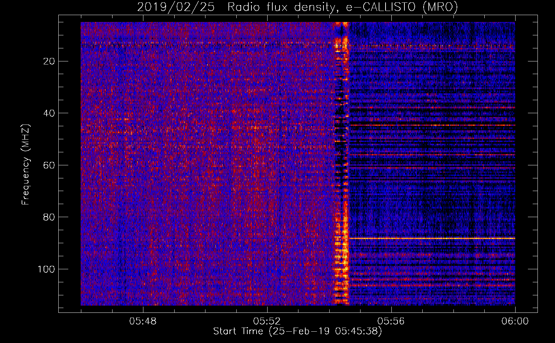Click the 05:48 time tick label

click(143, 321)
